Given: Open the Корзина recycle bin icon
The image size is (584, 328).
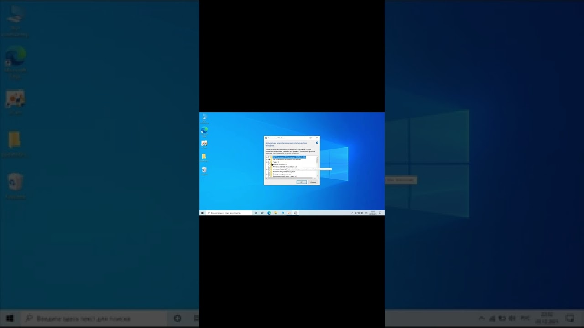Looking at the screenshot, I should [204, 170].
